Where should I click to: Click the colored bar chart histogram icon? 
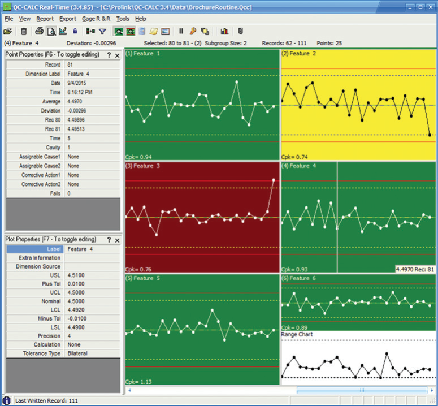click(224, 31)
